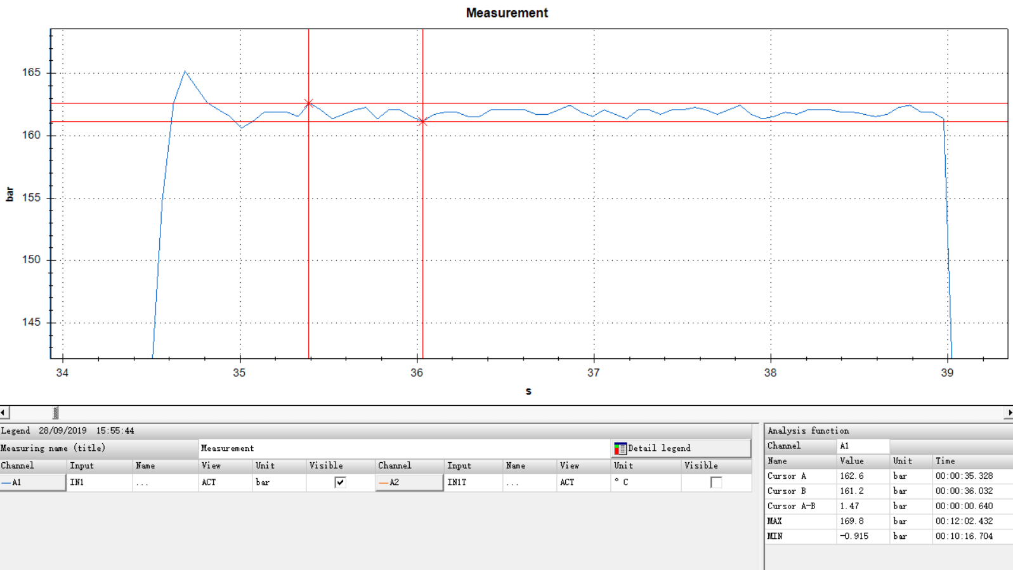Click the IN1T input cell of channel A2

click(473, 483)
